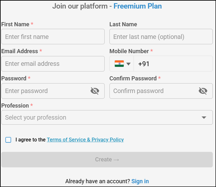Click the Profession field label
Screen dimensions: 216x187
pyautogui.click(x=15, y=105)
